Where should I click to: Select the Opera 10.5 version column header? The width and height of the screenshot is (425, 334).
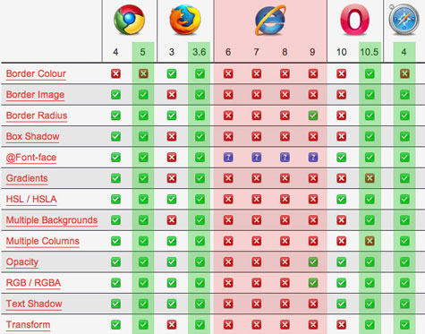[370, 52]
